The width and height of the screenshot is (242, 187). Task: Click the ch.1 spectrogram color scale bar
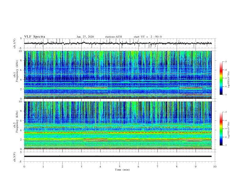point(221,78)
